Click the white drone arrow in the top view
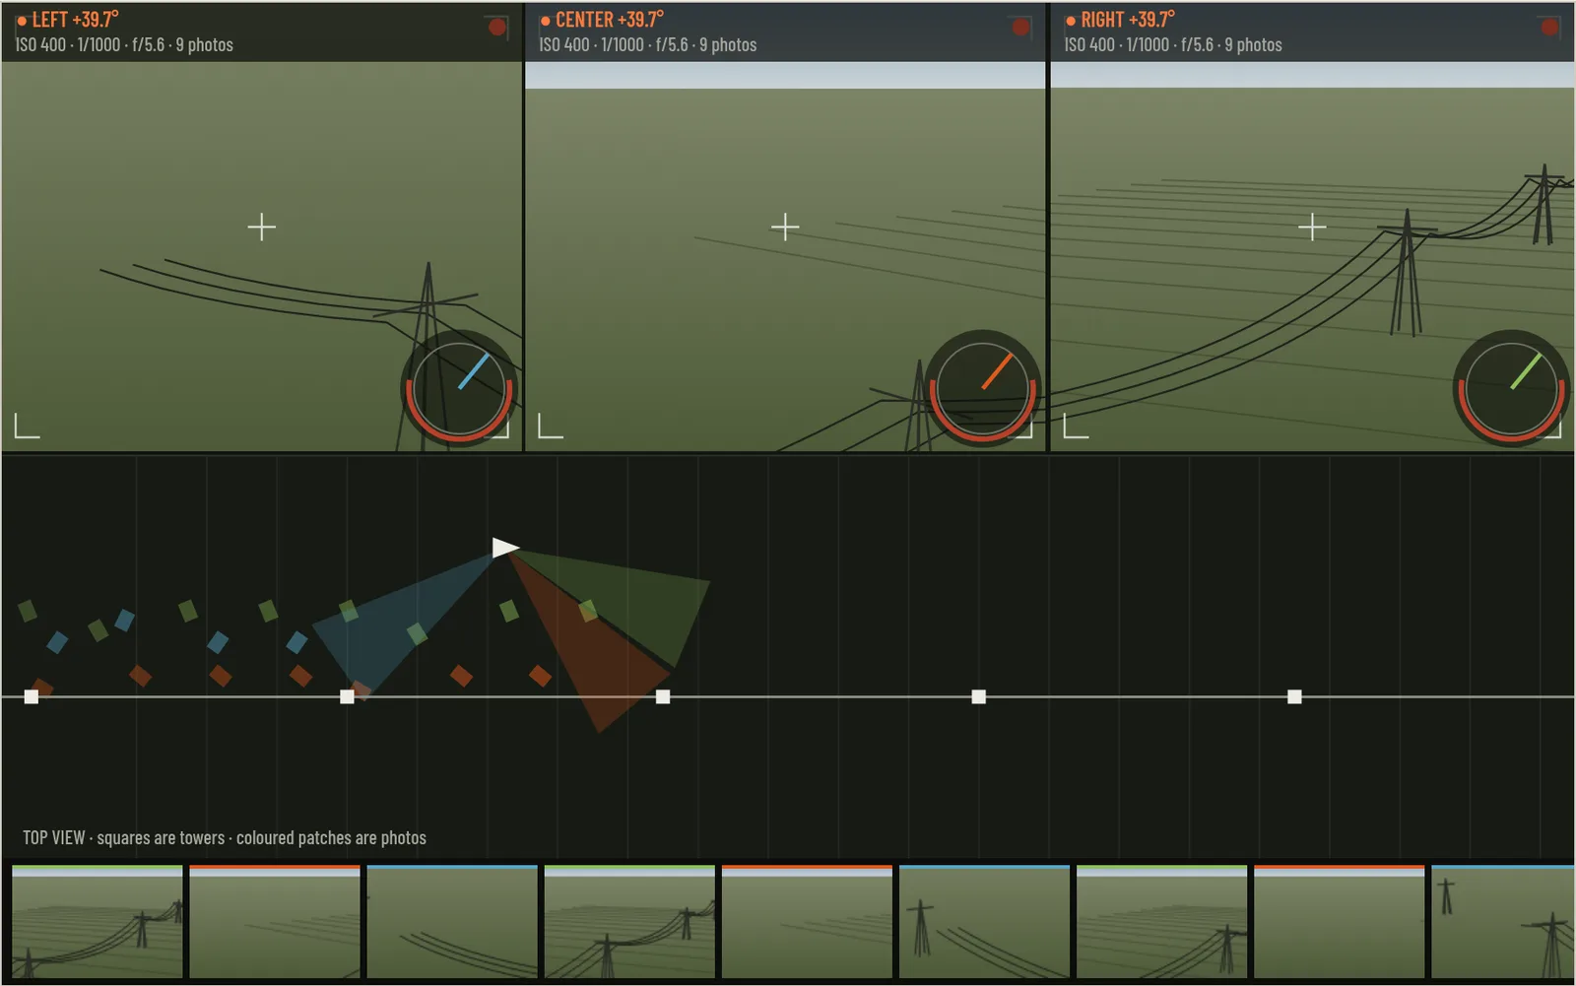This screenshot has width=1576, height=986. click(x=505, y=548)
